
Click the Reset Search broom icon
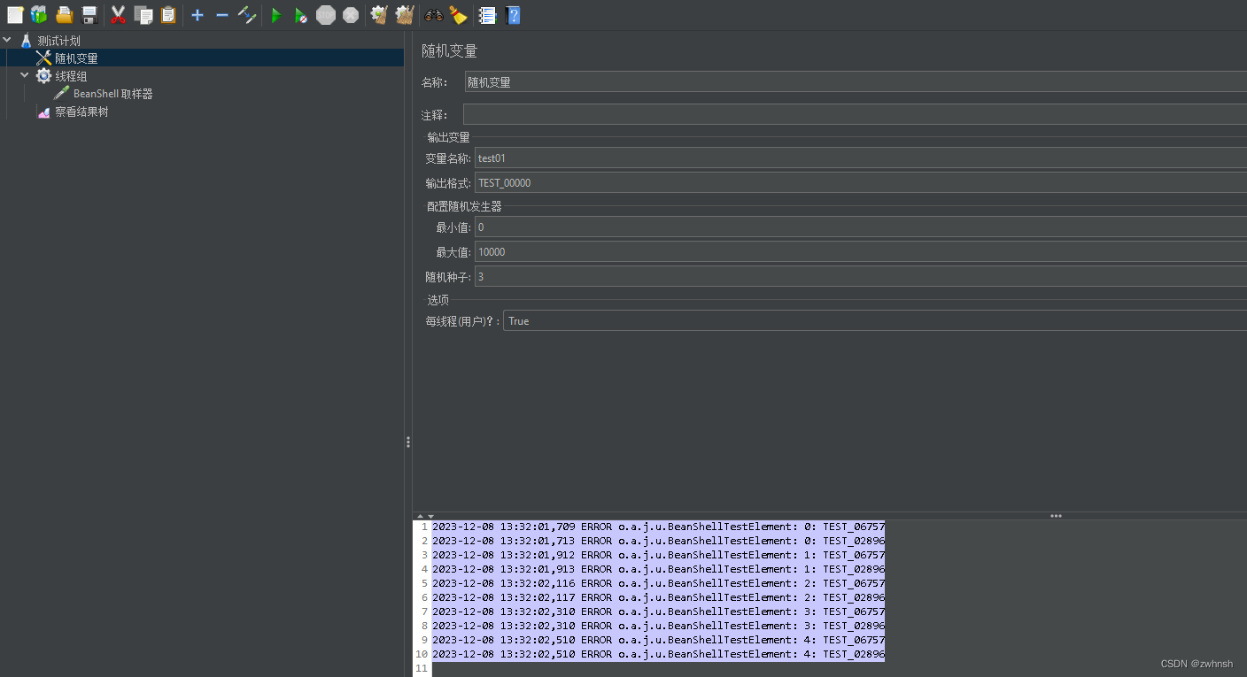coord(458,15)
